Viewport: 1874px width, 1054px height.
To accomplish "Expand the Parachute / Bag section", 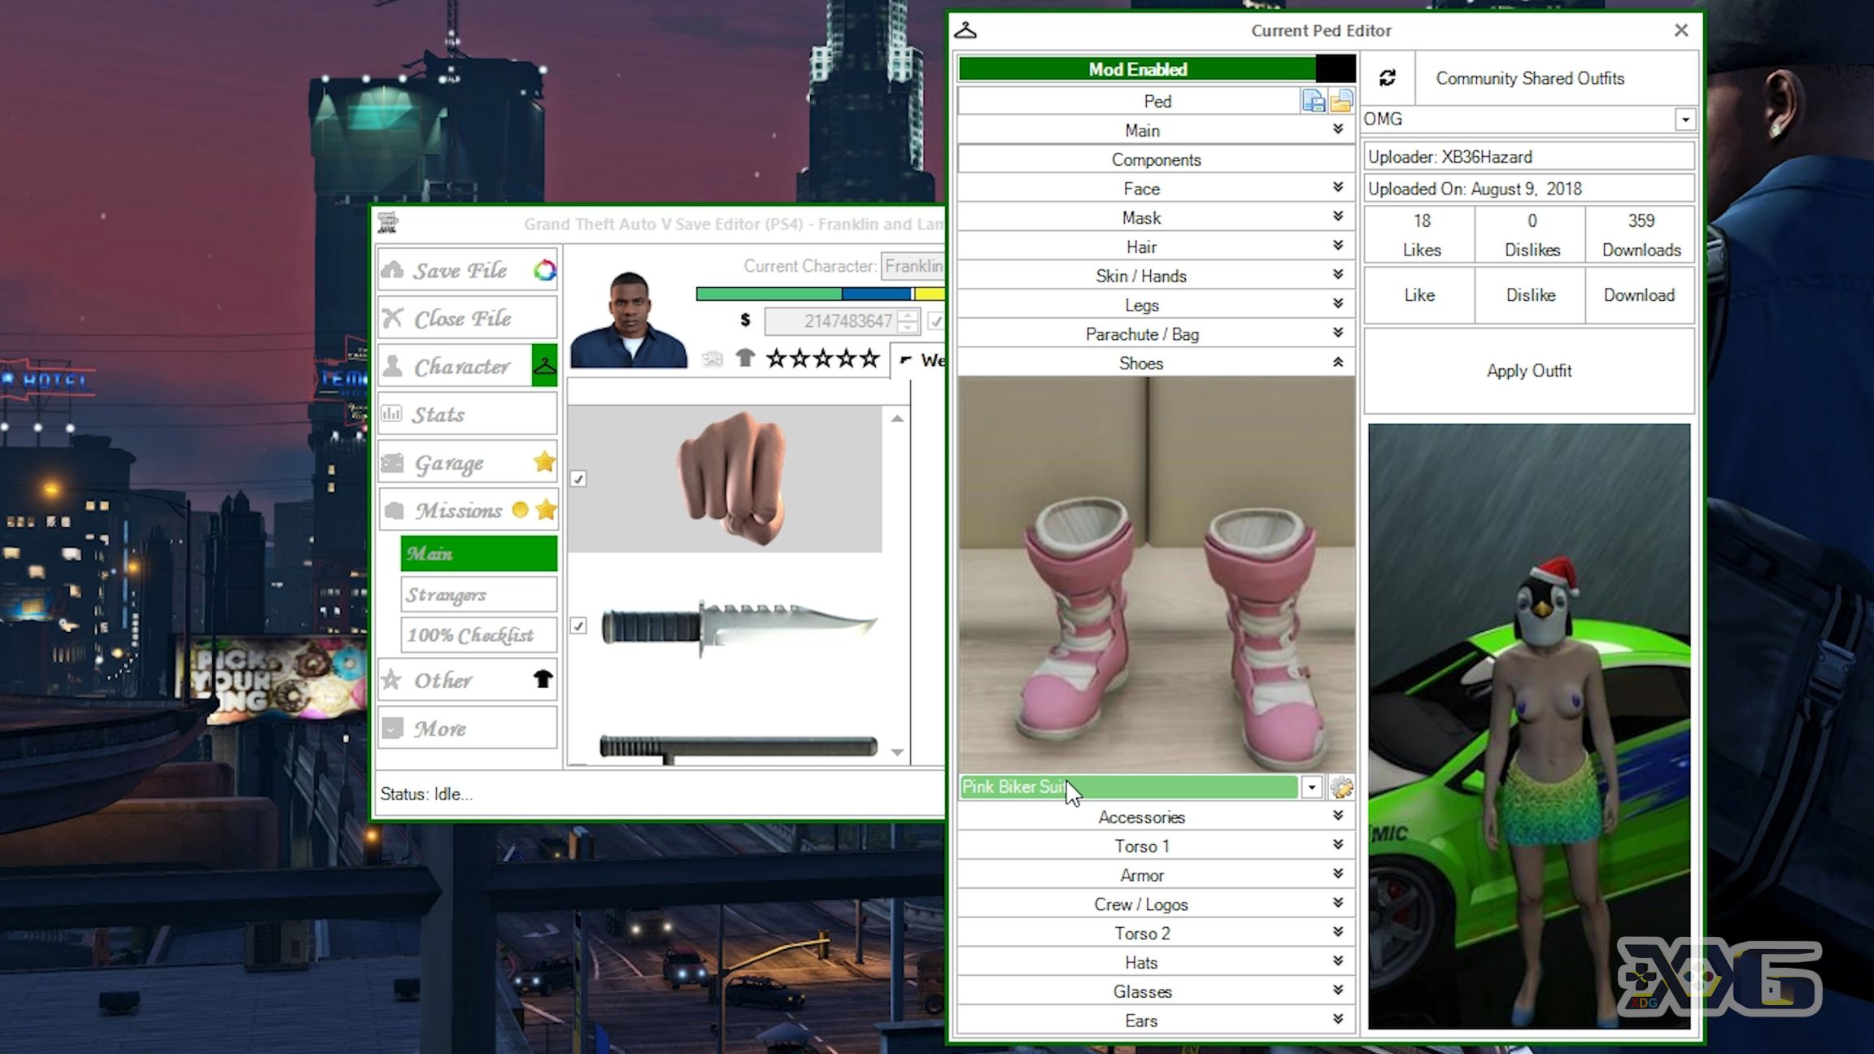I will click(1156, 334).
